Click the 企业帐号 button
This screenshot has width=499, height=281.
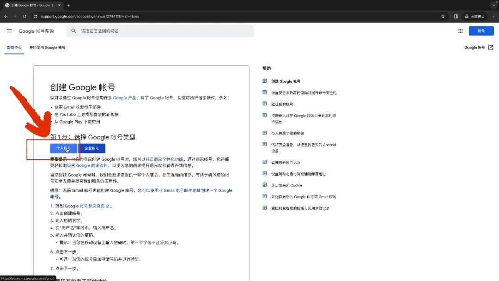point(91,148)
